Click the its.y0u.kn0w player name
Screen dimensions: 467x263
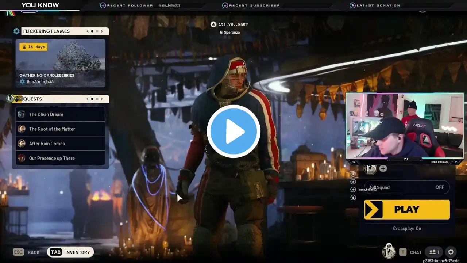(233, 24)
